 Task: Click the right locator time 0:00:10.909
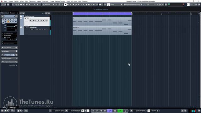pyautogui.click(x=75, y=111)
